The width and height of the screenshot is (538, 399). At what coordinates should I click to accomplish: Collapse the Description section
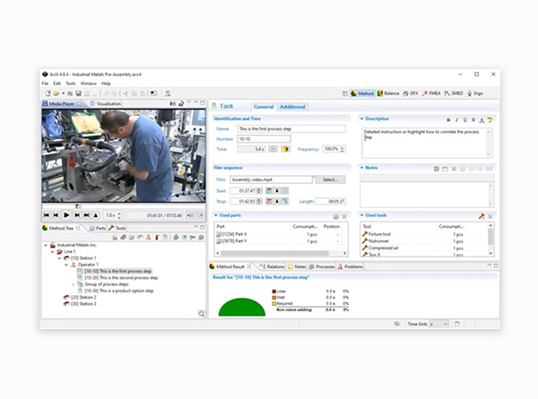[362, 118]
